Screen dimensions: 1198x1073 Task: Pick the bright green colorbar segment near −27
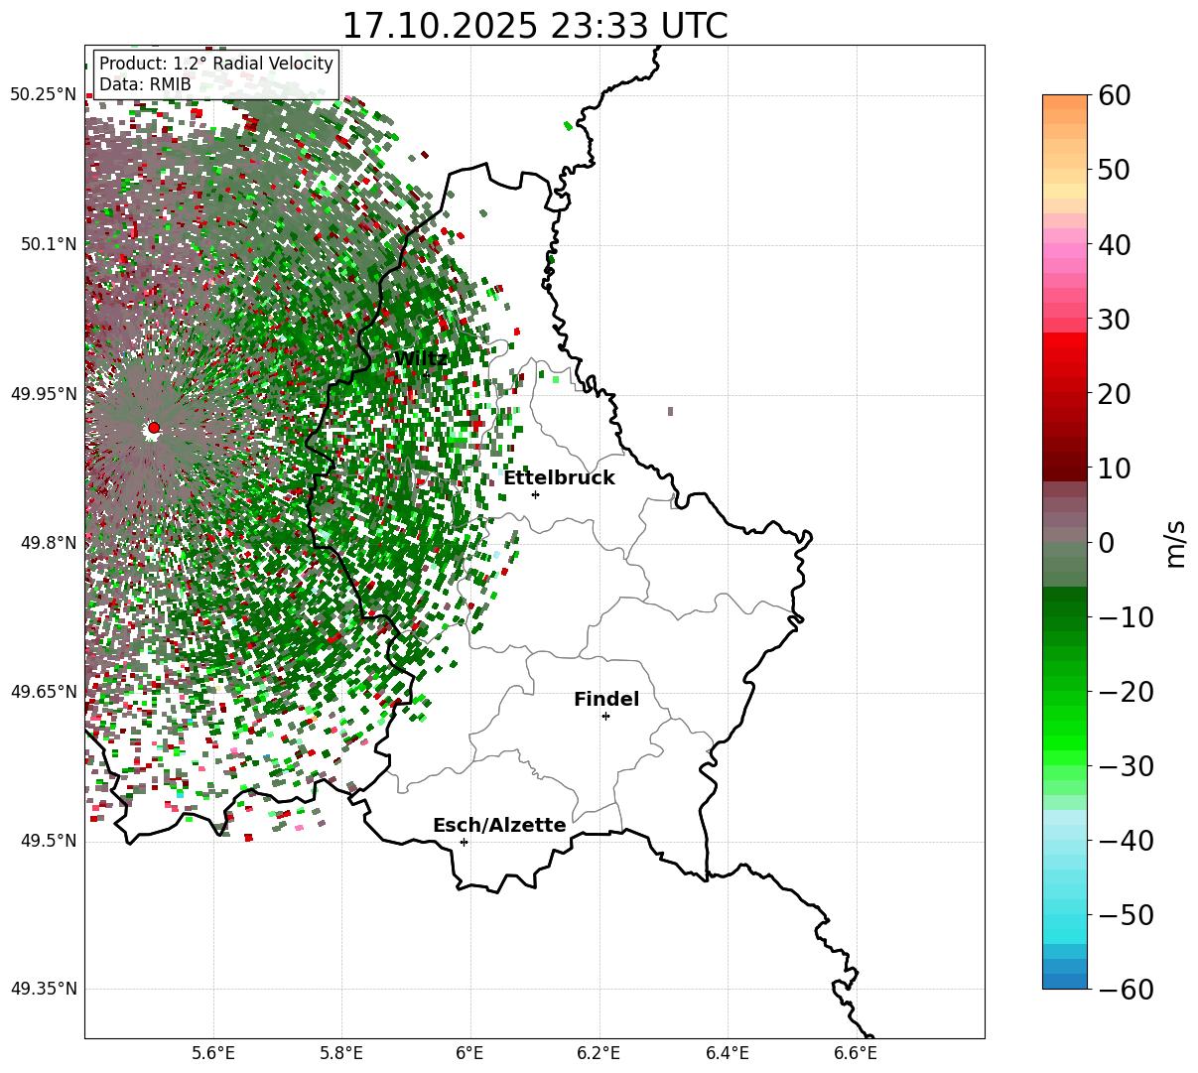(1065, 744)
